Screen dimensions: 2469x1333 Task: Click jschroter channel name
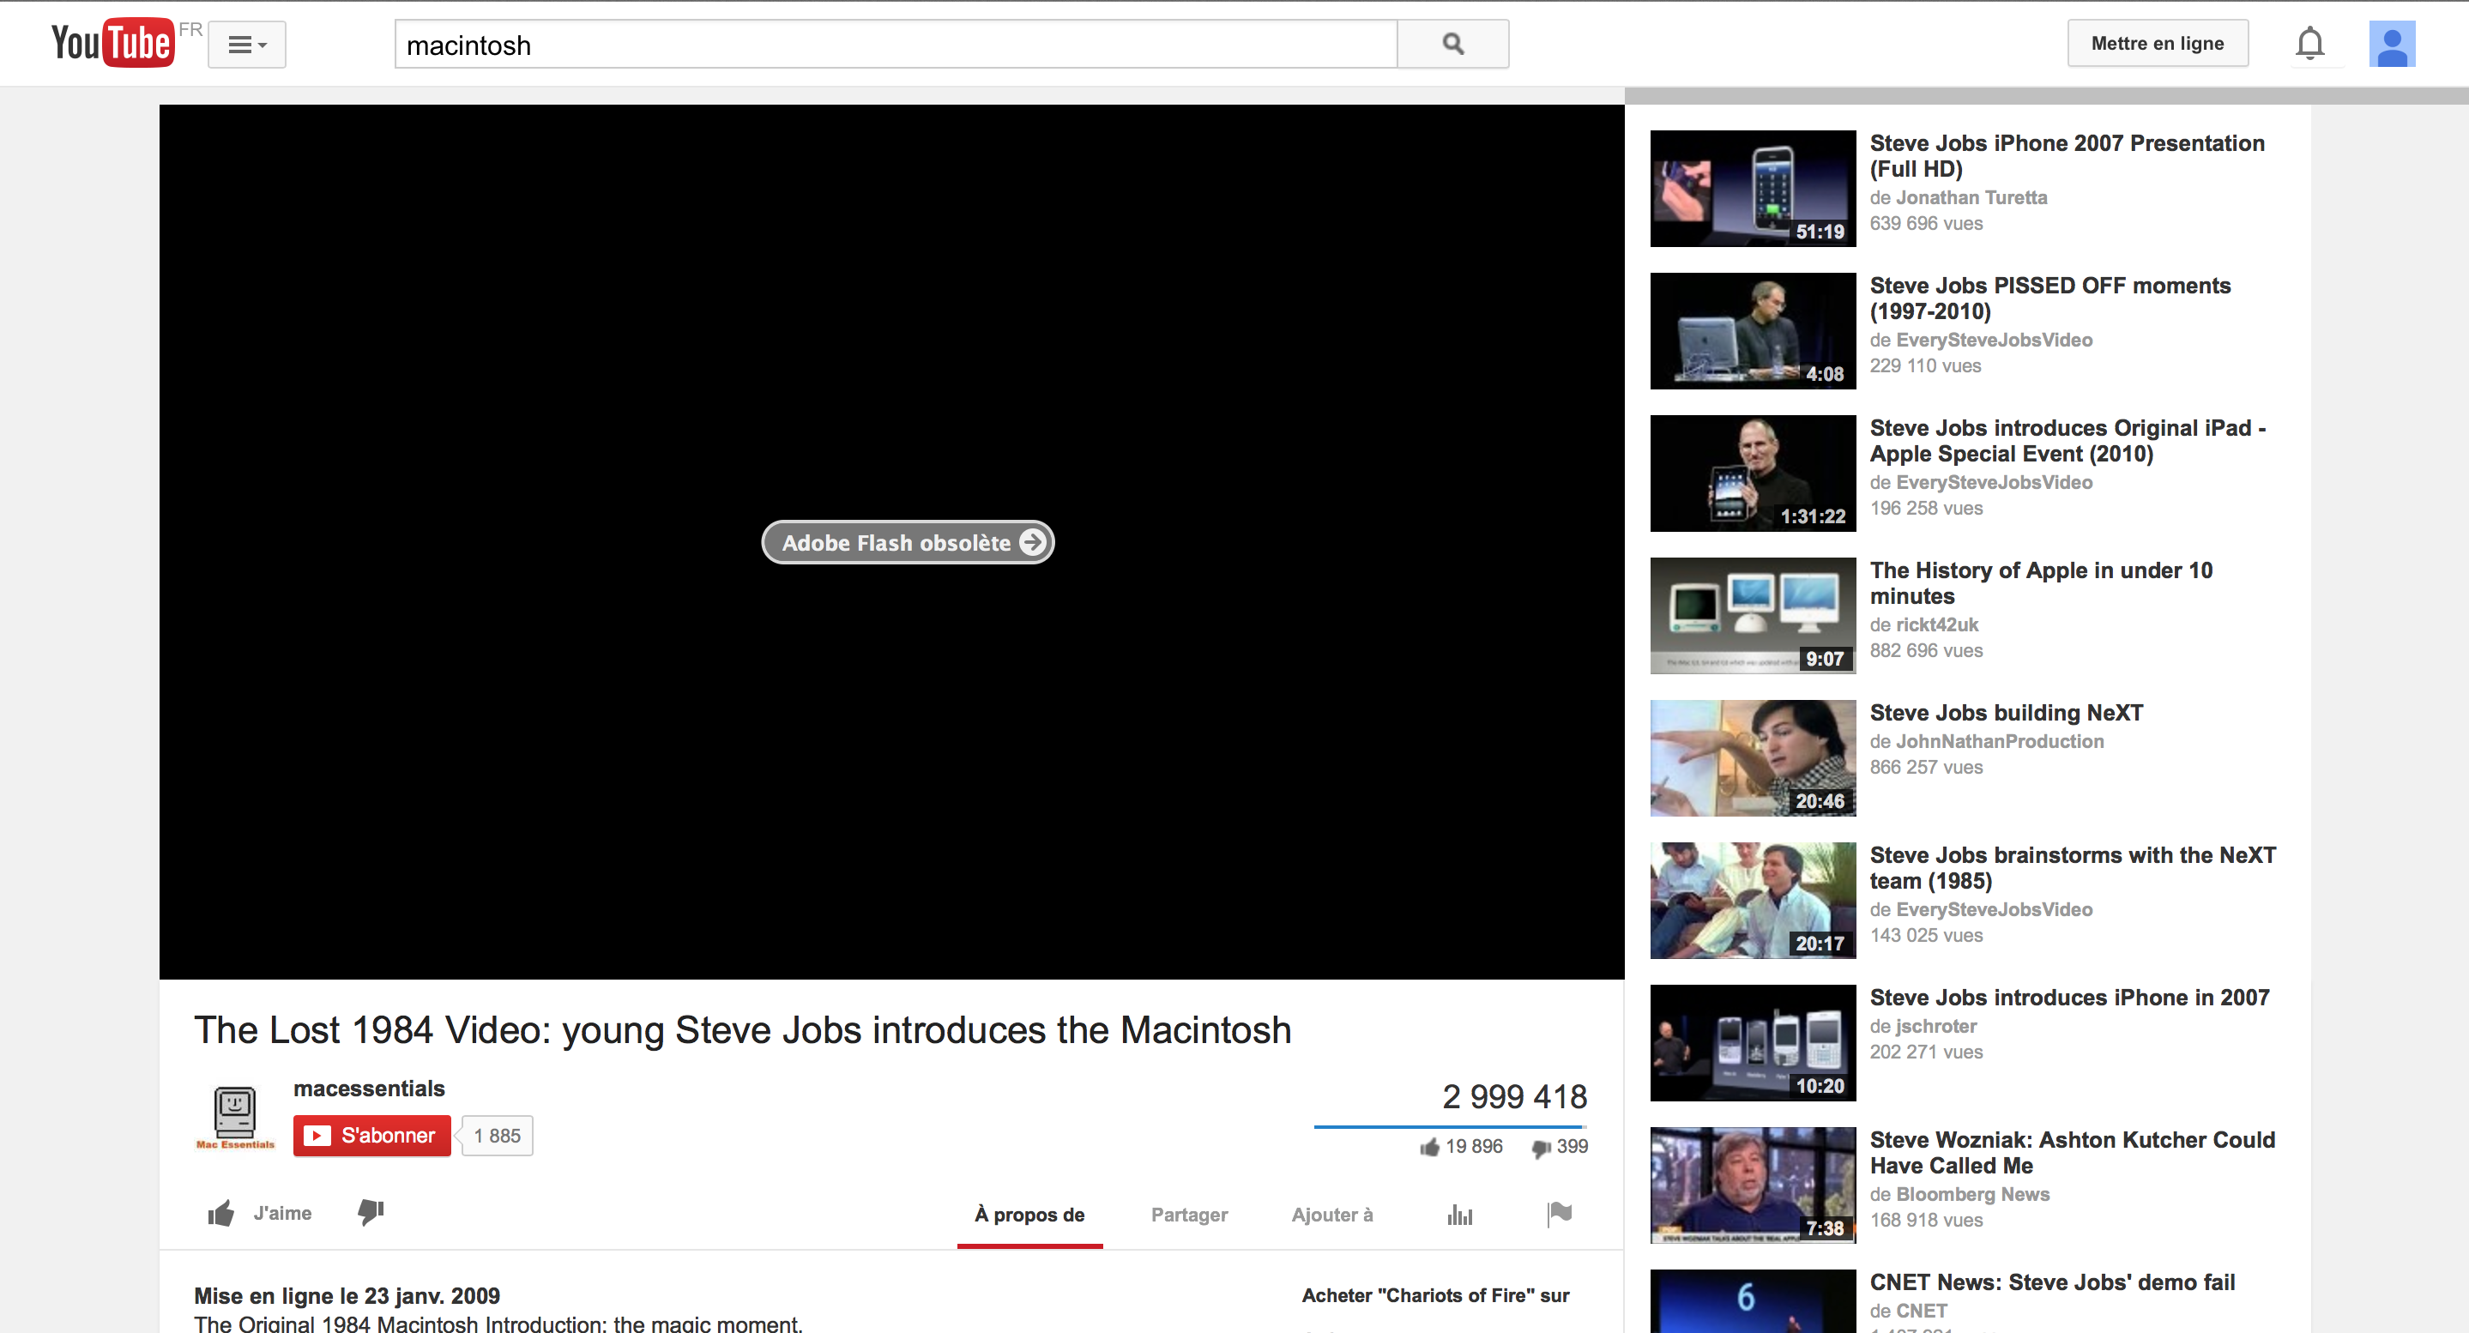(x=1936, y=1027)
